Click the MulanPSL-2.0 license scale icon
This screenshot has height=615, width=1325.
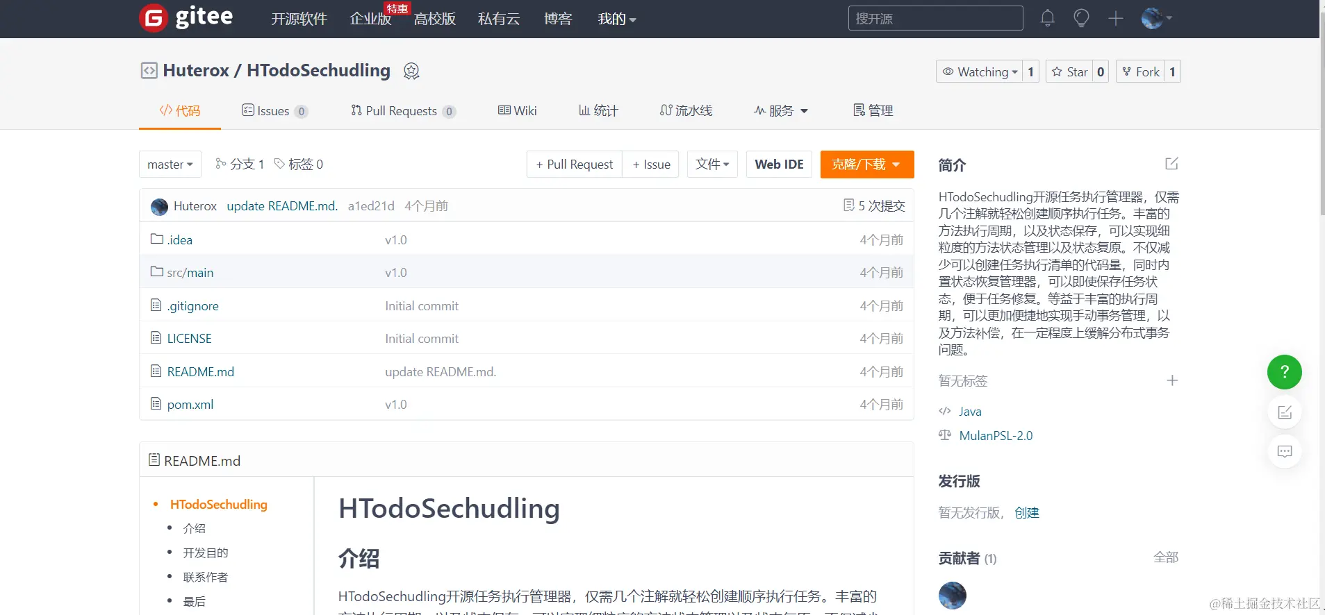point(945,435)
